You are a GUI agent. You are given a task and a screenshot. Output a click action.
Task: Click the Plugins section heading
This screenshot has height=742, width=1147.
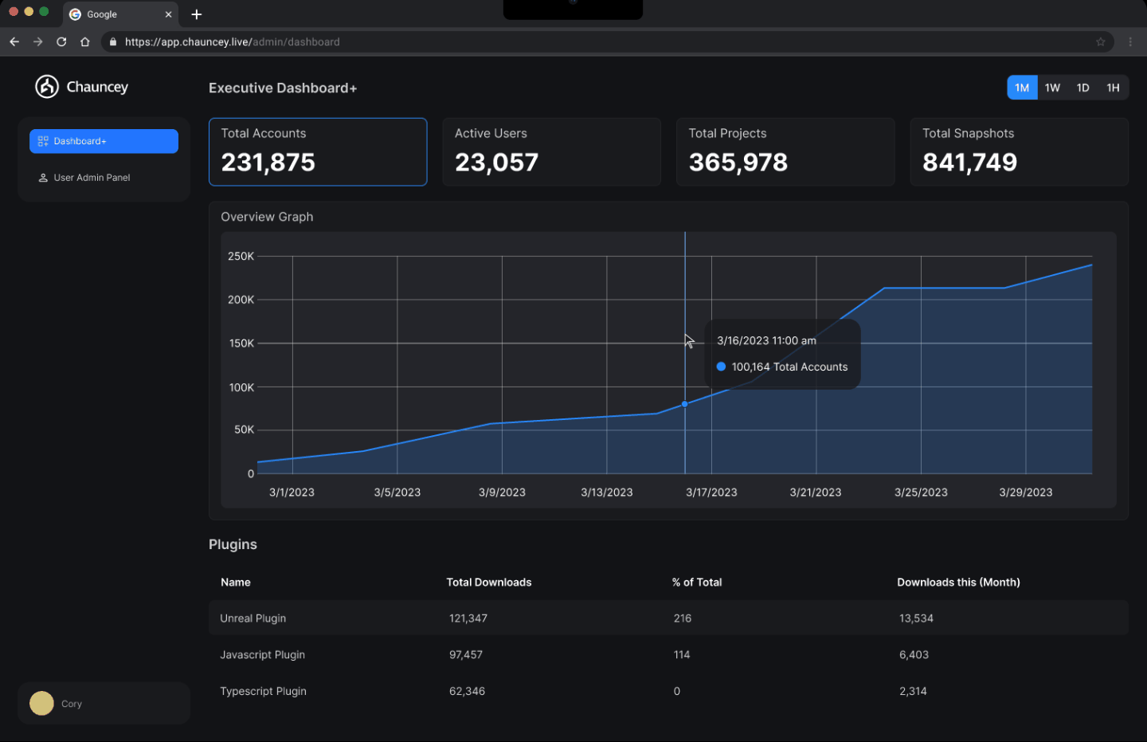(x=233, y=544)
